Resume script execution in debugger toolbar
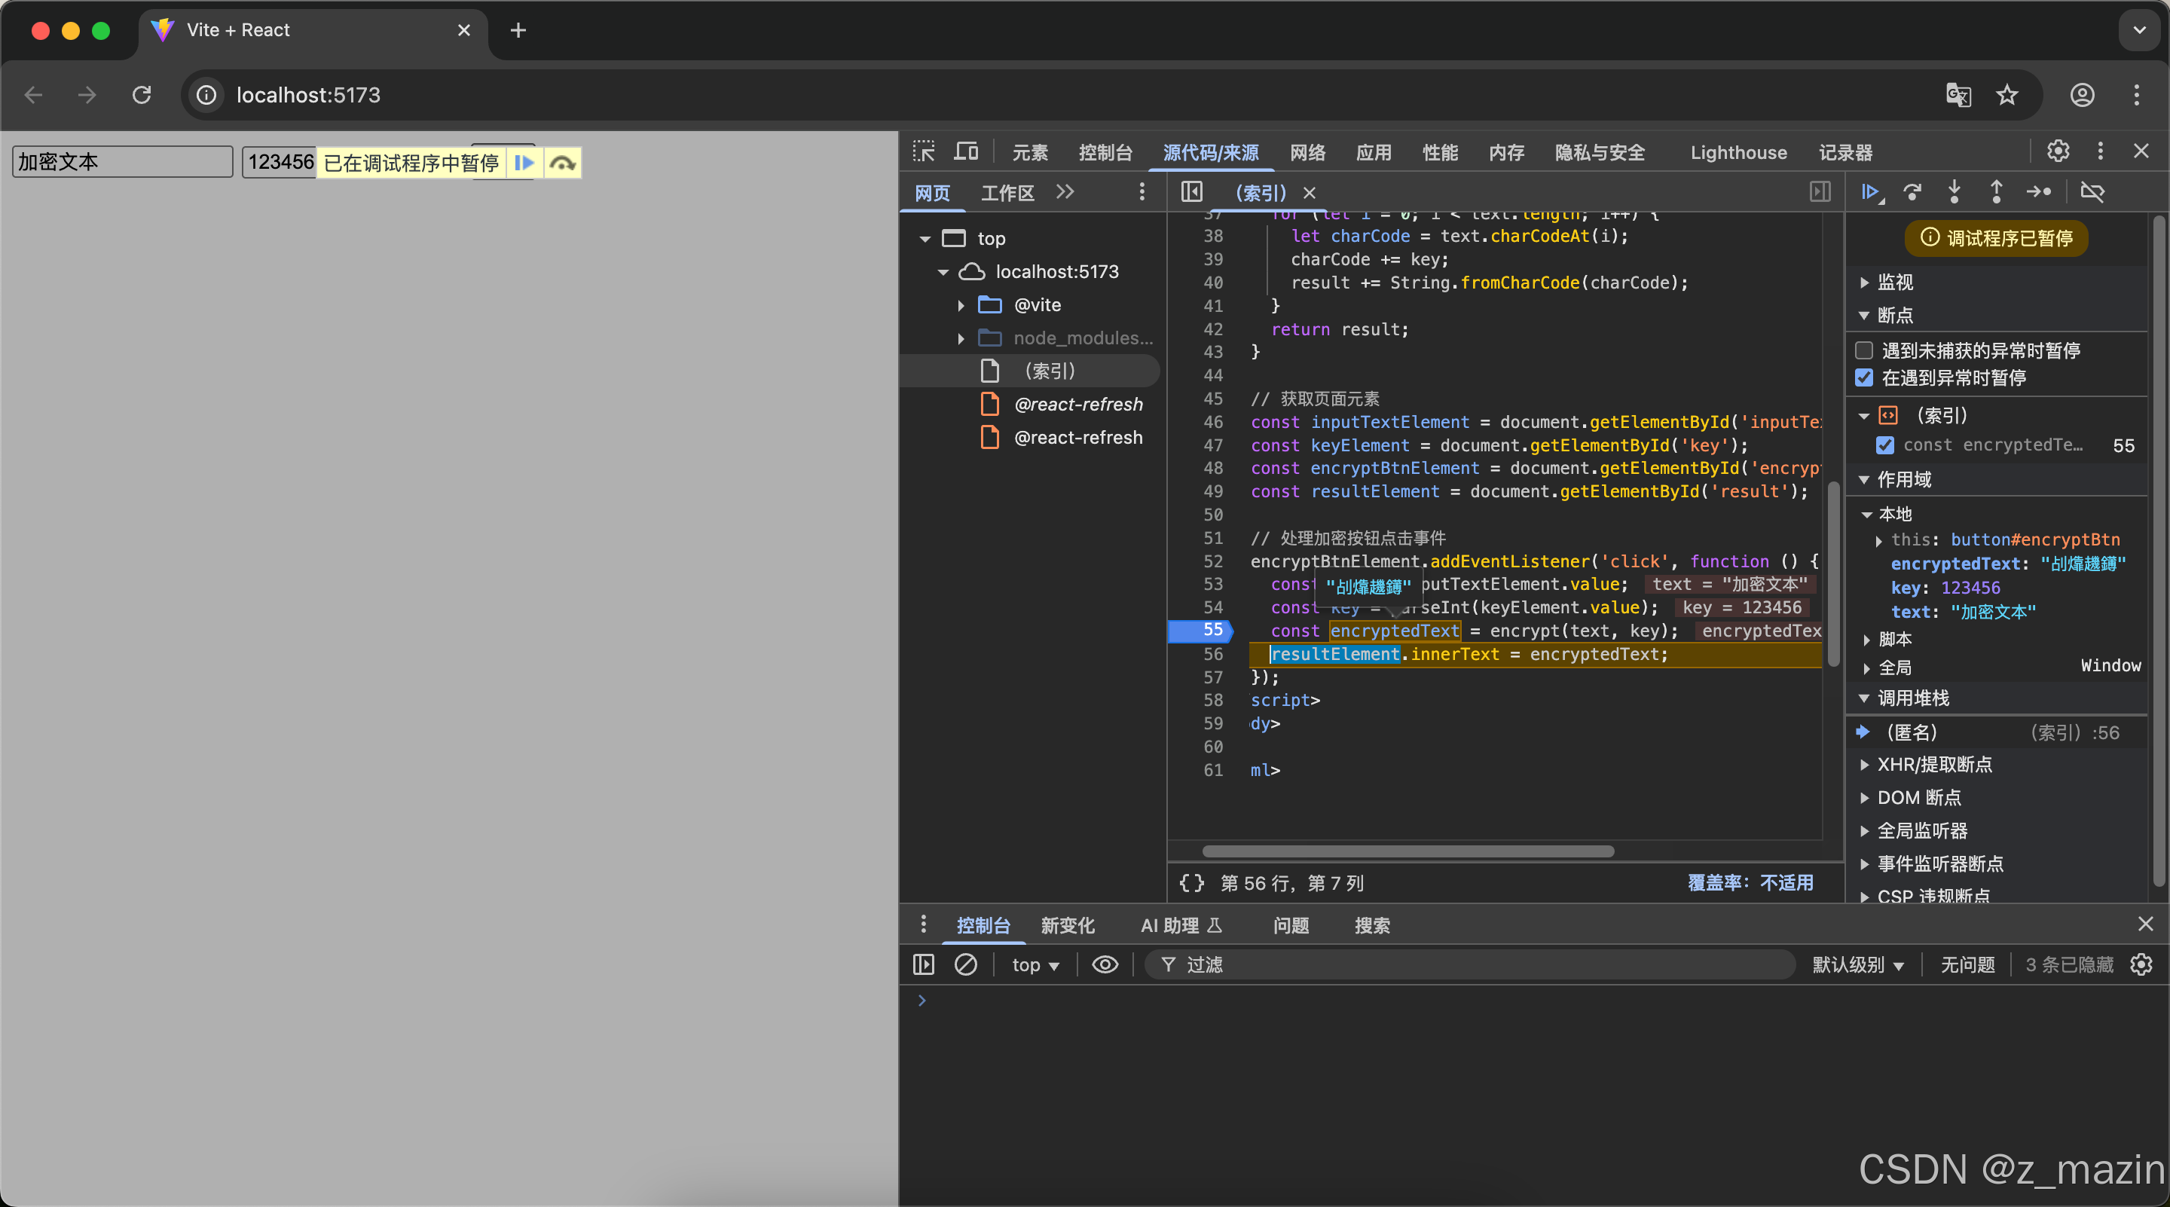Screen dimensions: 2170x1207 [1871, 192]
